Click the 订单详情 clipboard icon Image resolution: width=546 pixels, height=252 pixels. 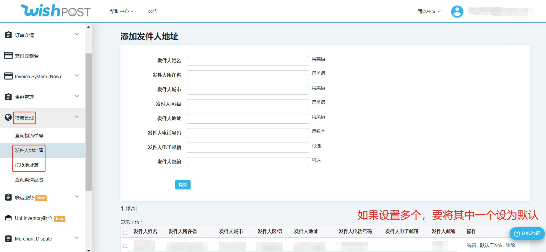click(9, 35)
